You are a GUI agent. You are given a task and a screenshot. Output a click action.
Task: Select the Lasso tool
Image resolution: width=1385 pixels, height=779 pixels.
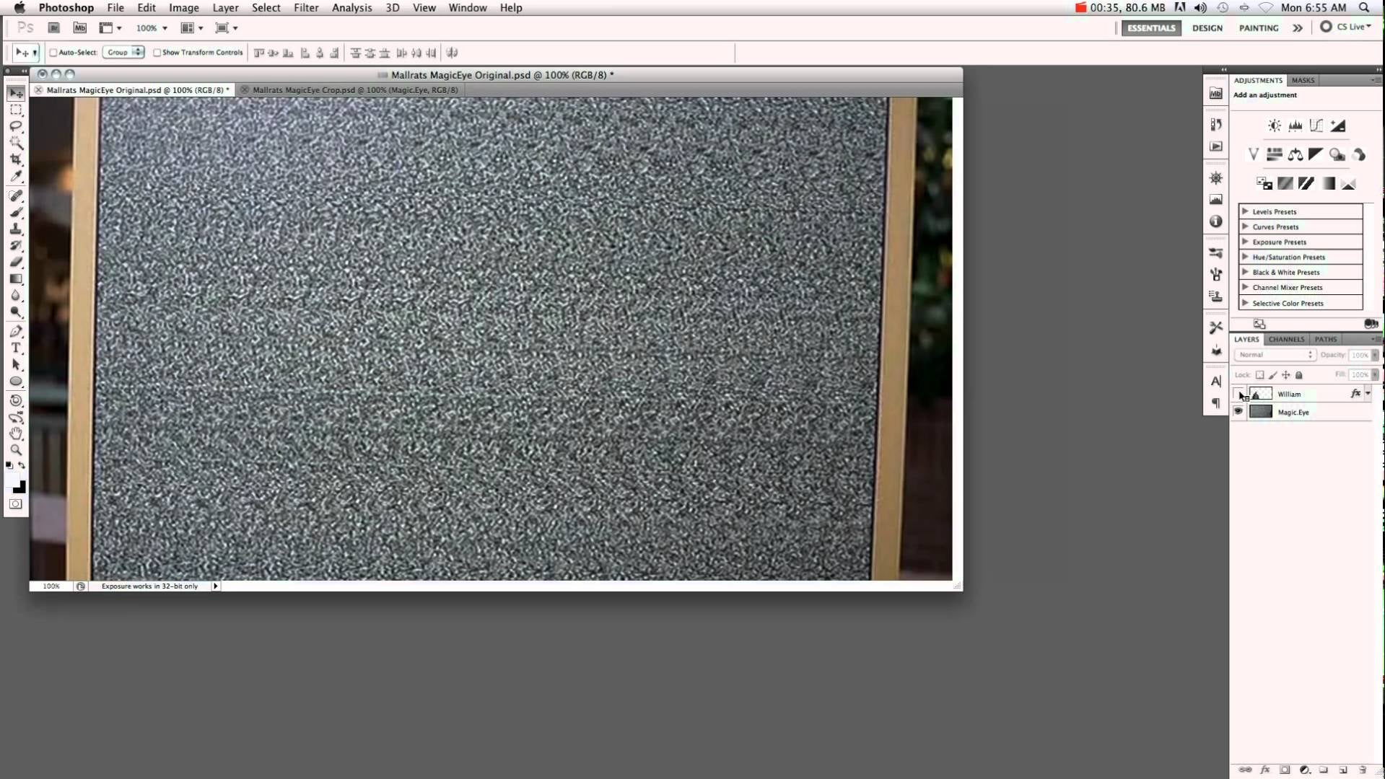pos(16,126)
